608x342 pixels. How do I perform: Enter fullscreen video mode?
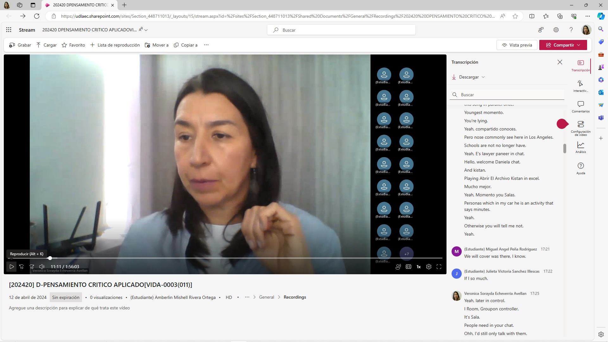point(439,267)
